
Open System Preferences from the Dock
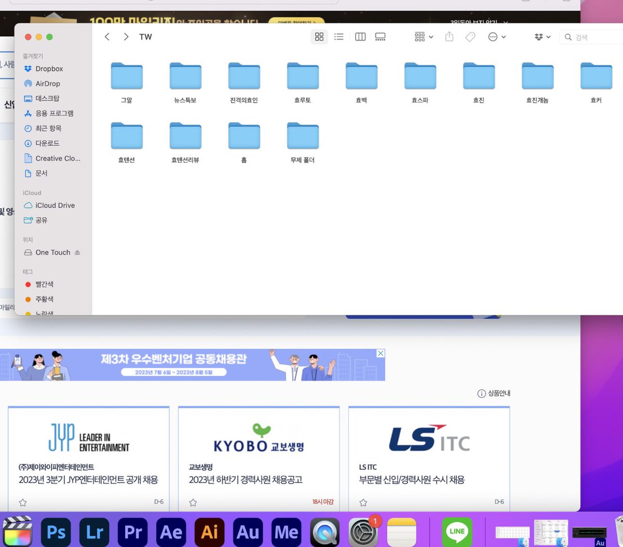[363, 532]
